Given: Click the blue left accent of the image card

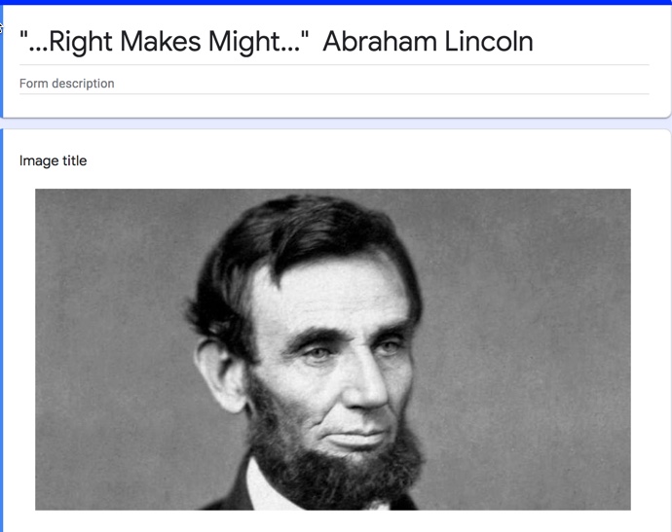Looking at the screenshot, I should [1, 331].
